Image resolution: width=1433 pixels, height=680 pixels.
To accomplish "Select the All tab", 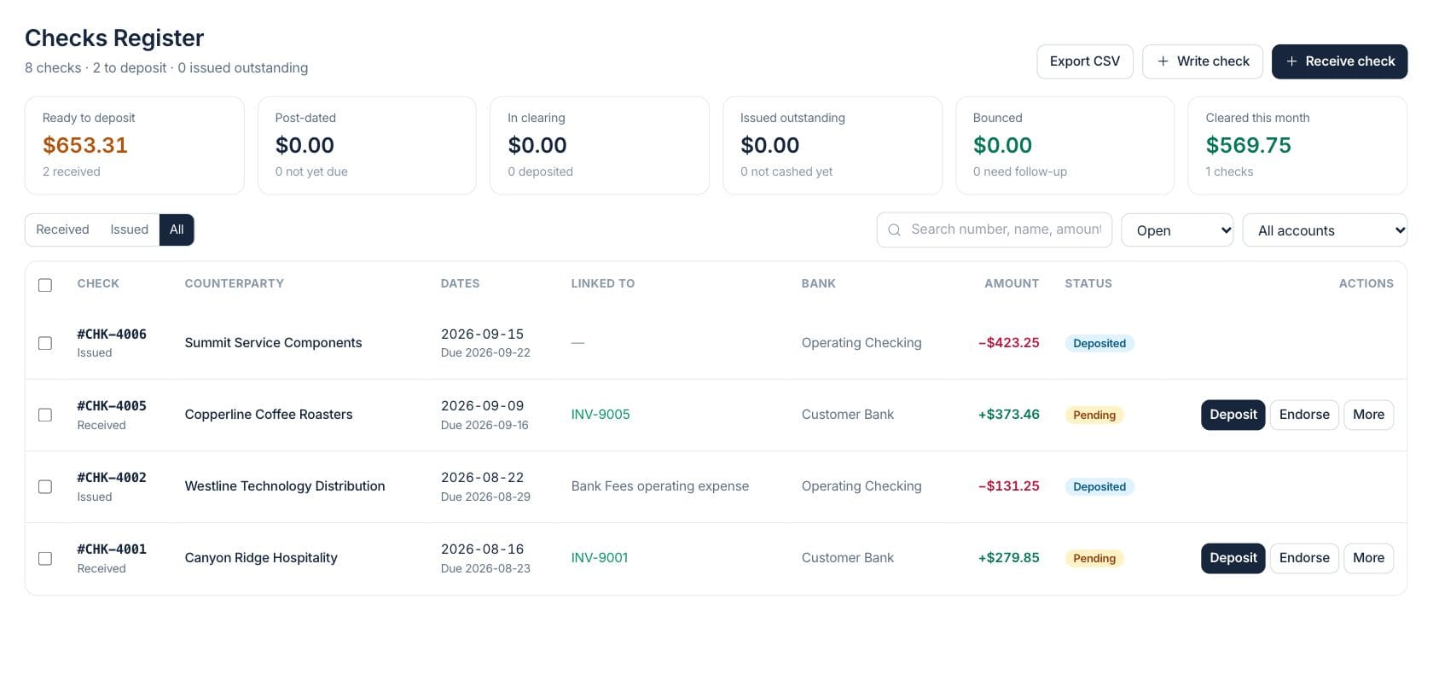I will point(177,230).
